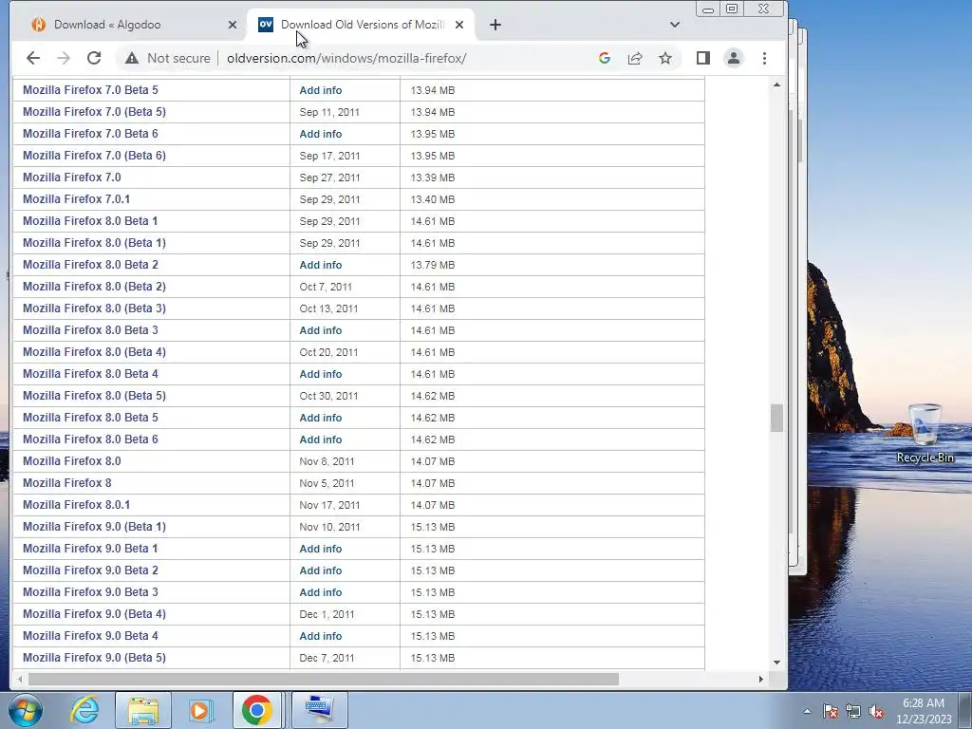Click Add info for Firefox 9.0 Beta 3
The image size is (972, 729).
pyautogui.click(x=321, y=592)
